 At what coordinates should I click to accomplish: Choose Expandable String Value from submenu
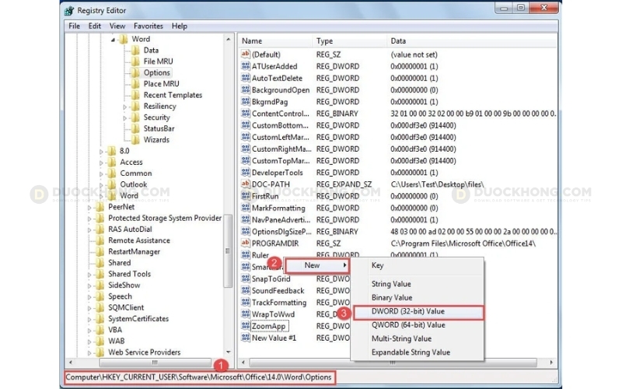[x=418, y=352]
